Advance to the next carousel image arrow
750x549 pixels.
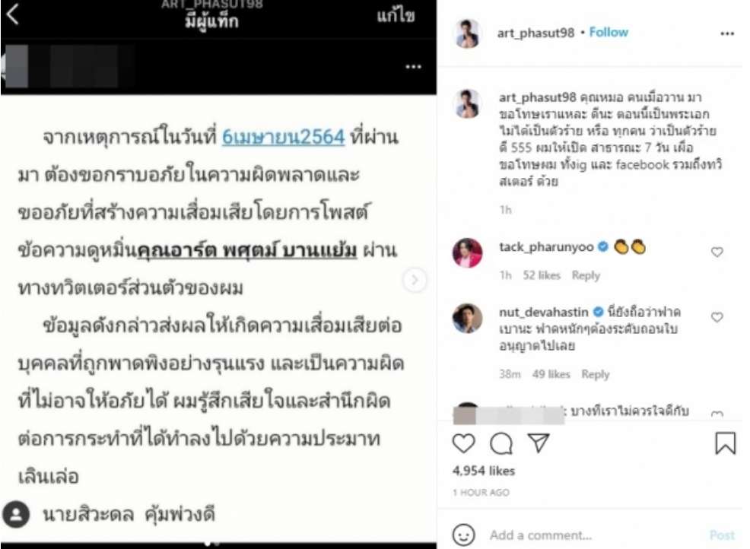pos(415,280)
